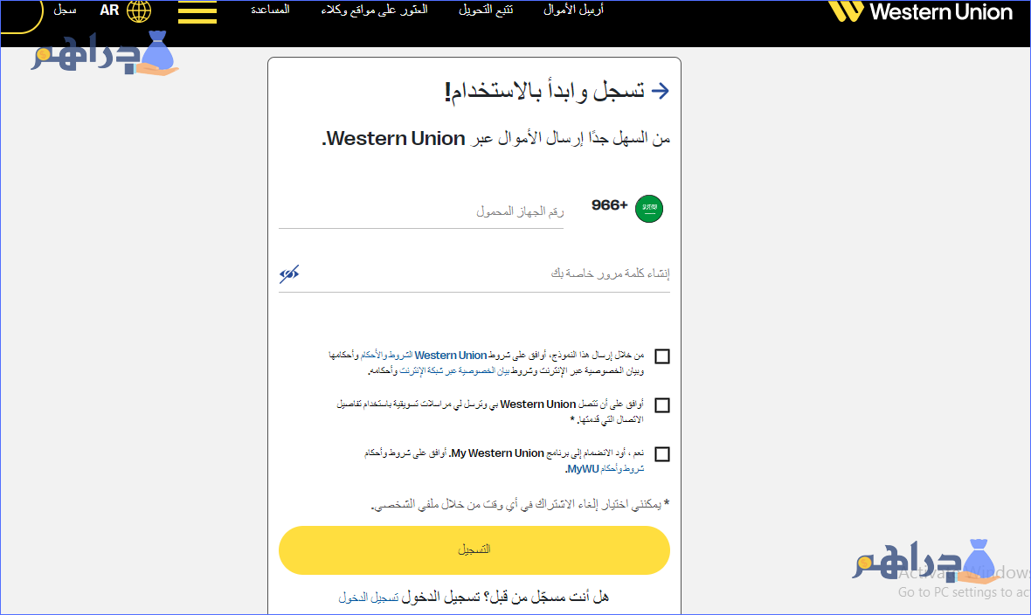Select the AR language label
Screen dimensions: 1031x615
pyautogui.click(x=109, y=10)
